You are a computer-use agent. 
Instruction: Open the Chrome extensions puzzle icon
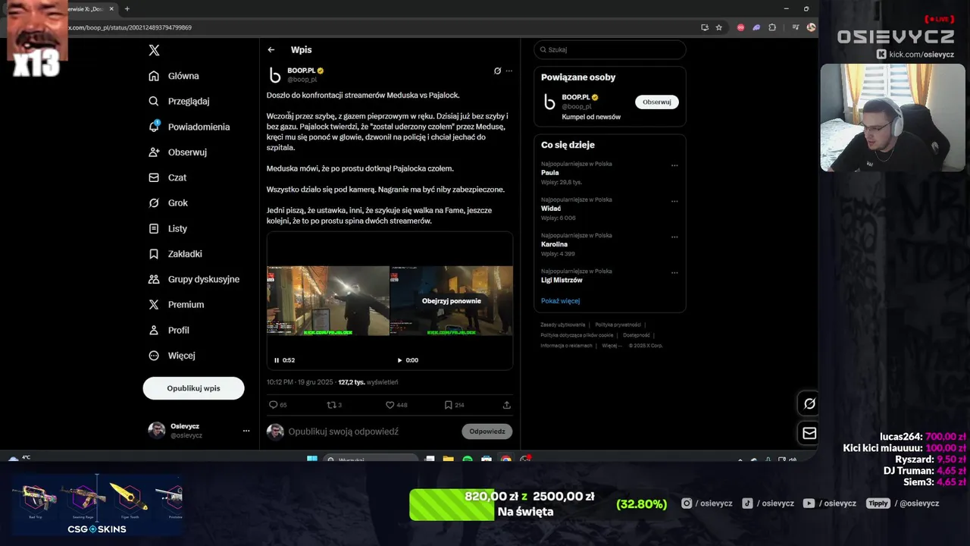772,27
